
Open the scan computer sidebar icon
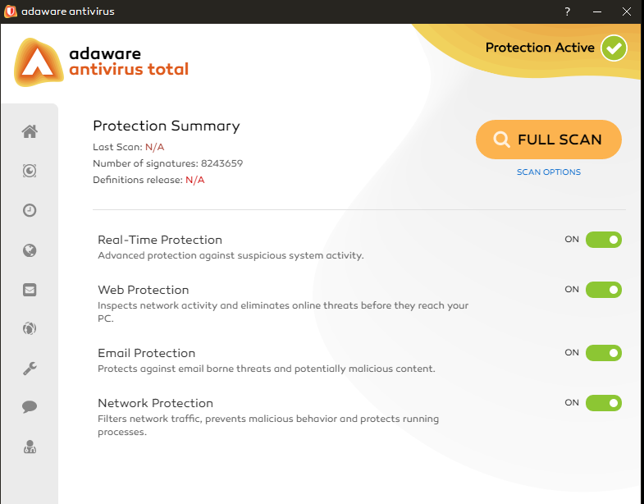[x=30, y=171]
